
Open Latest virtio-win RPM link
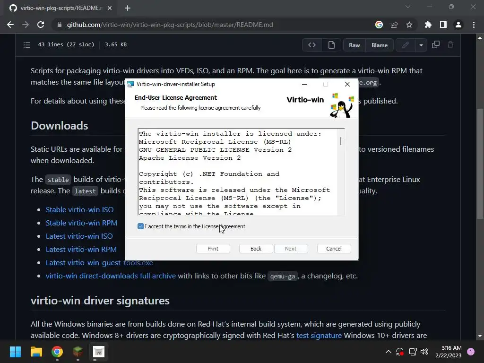pyautogui.click(x=81, y=250)
